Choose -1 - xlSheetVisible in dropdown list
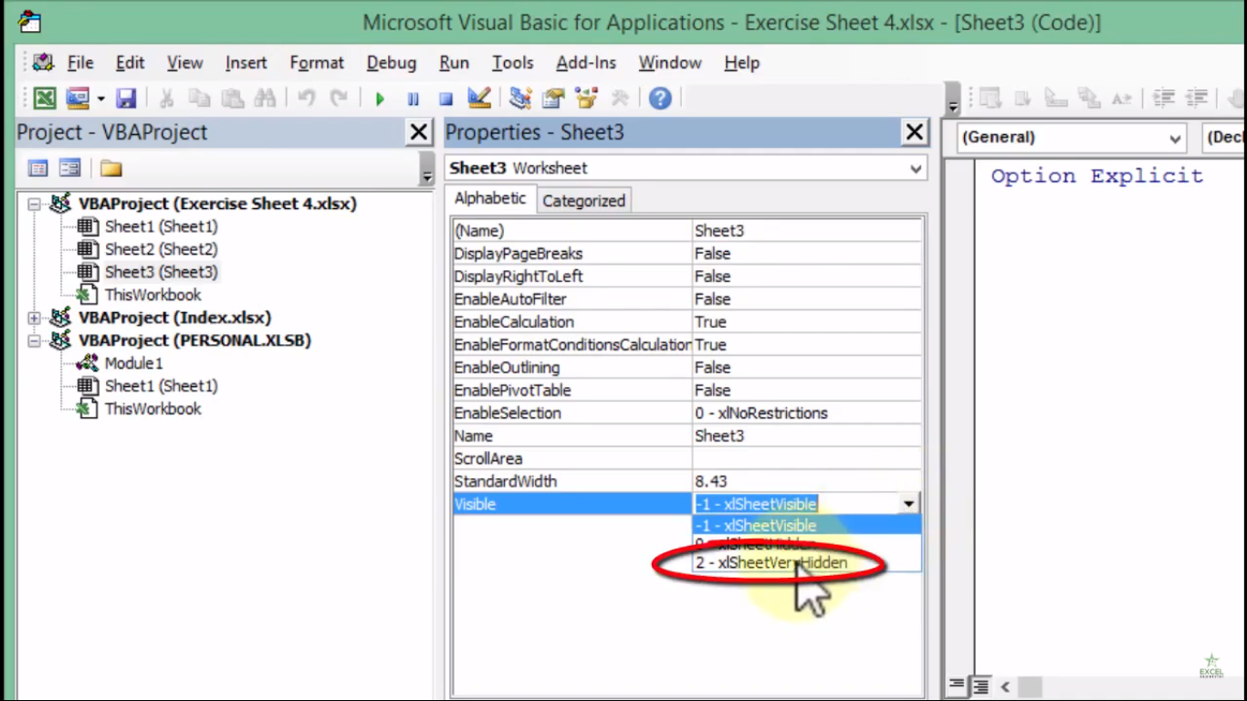 pos(807,526)
